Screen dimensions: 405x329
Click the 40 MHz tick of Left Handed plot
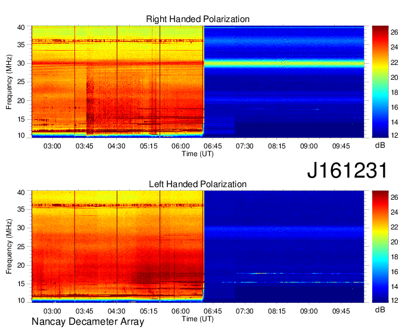(21, 193)
